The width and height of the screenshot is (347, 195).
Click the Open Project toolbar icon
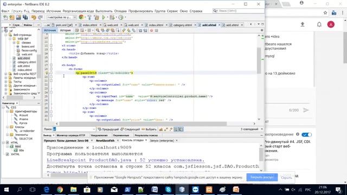coord(18,17)
